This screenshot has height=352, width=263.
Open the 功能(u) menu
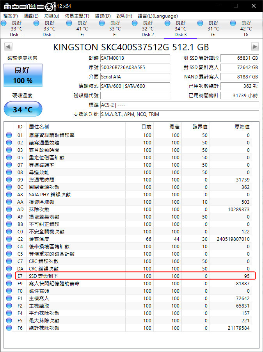tap(52, 16)
